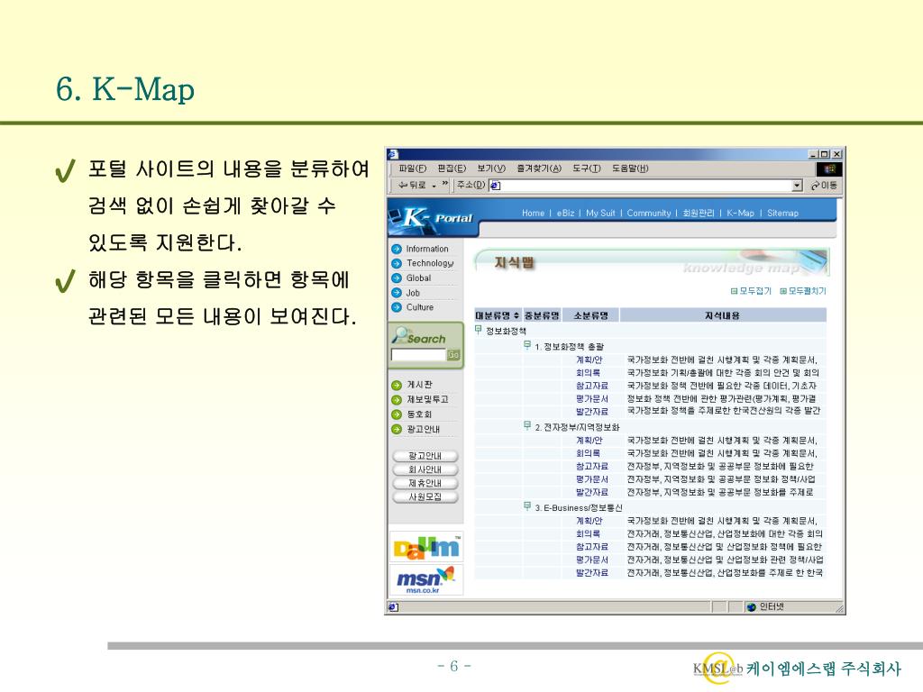923x692 pixels.
Task: Click the 회사안내 pill button
Action: [x=425, y=469]
